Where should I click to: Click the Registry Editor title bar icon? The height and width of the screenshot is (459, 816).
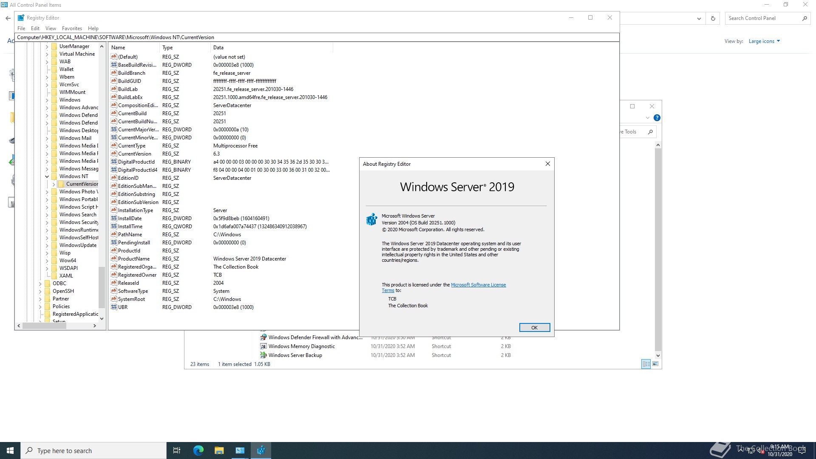tap(21, 18)
